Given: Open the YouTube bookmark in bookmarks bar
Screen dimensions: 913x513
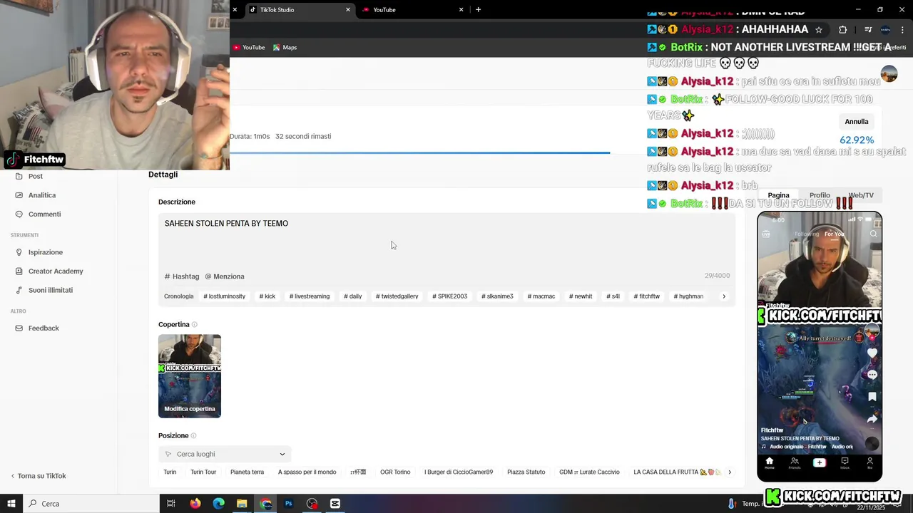Looking at the screenshot, I should tap(248, 48).
